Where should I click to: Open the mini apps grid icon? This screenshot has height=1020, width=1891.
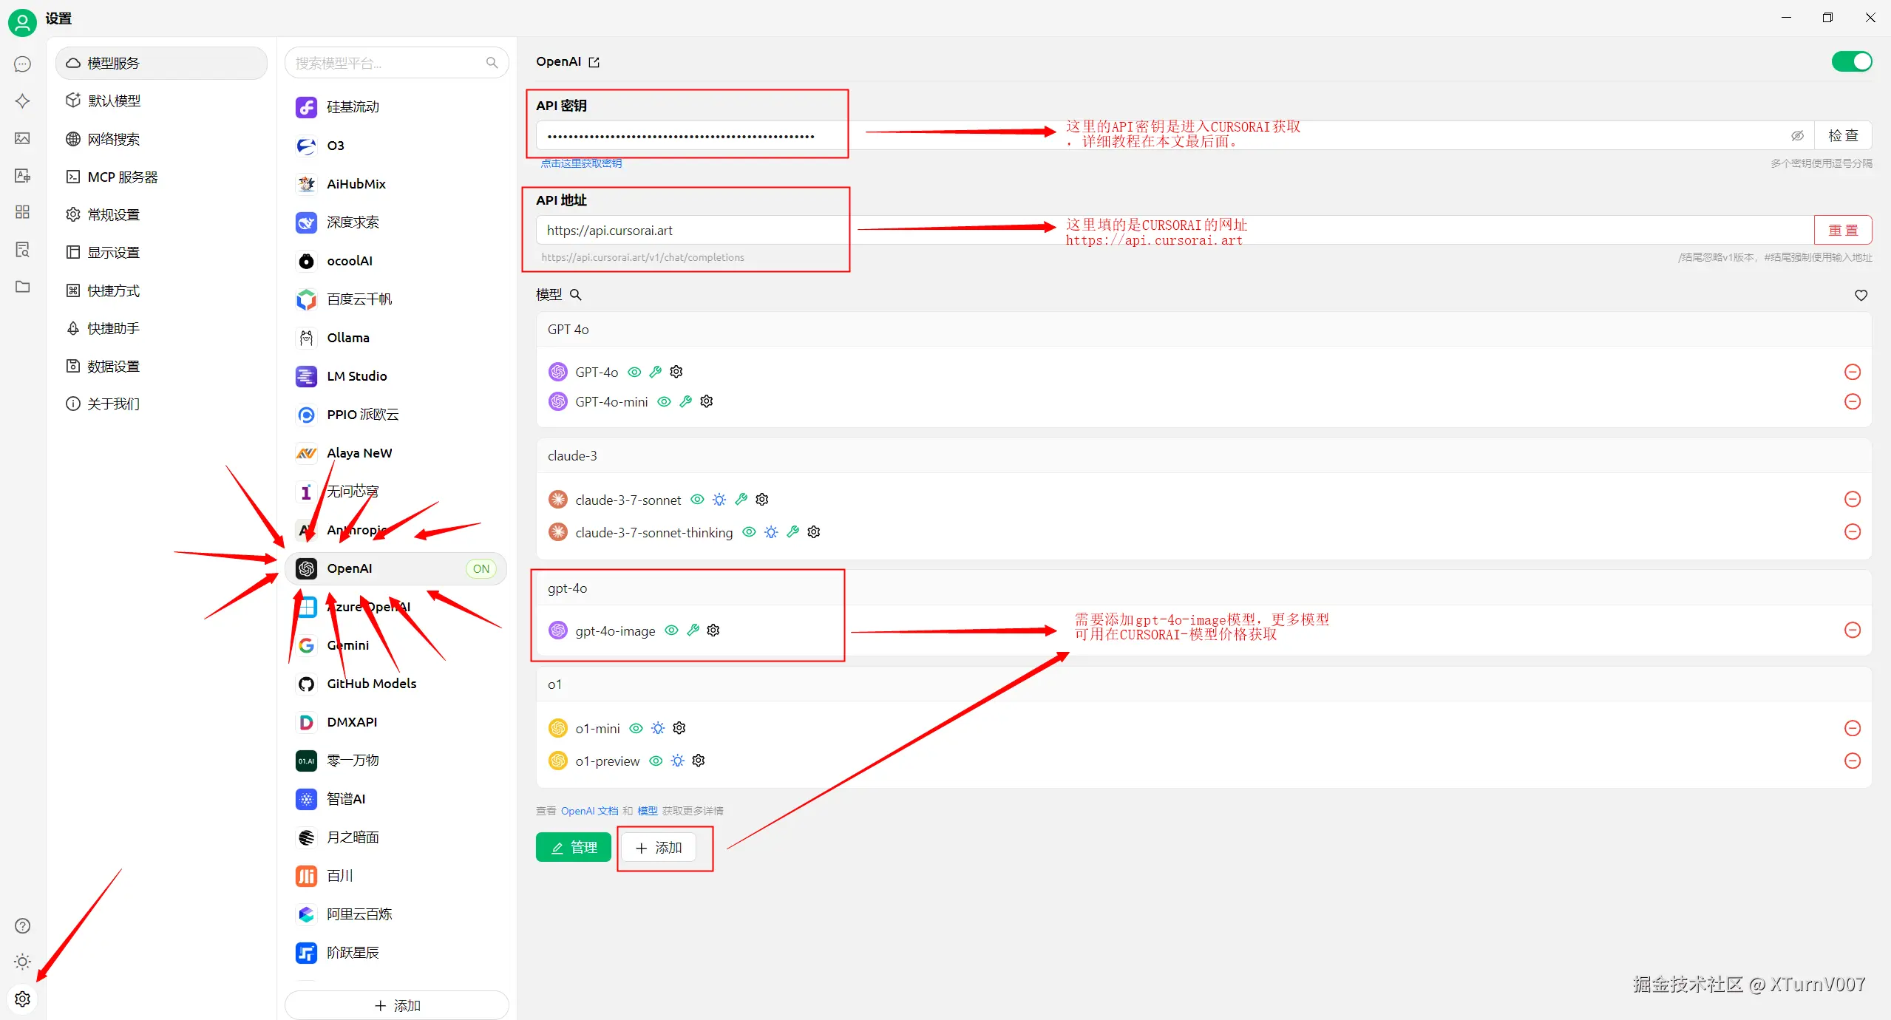pos(22,212)
